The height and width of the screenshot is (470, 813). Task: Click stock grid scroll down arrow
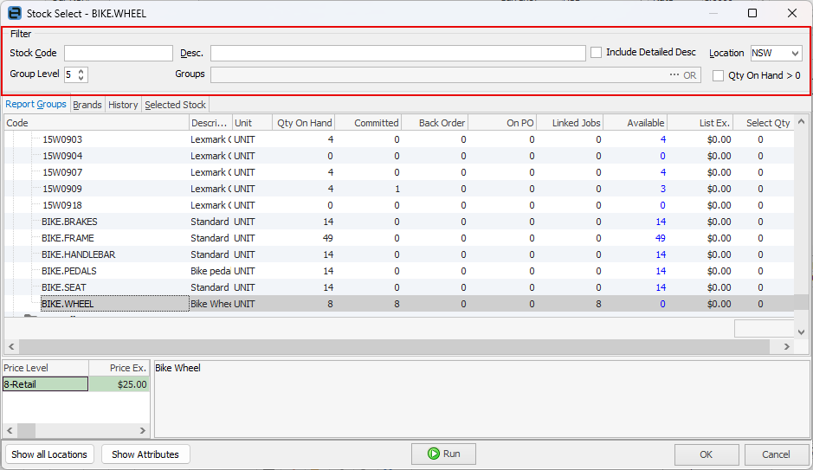[x=802, y=332]
